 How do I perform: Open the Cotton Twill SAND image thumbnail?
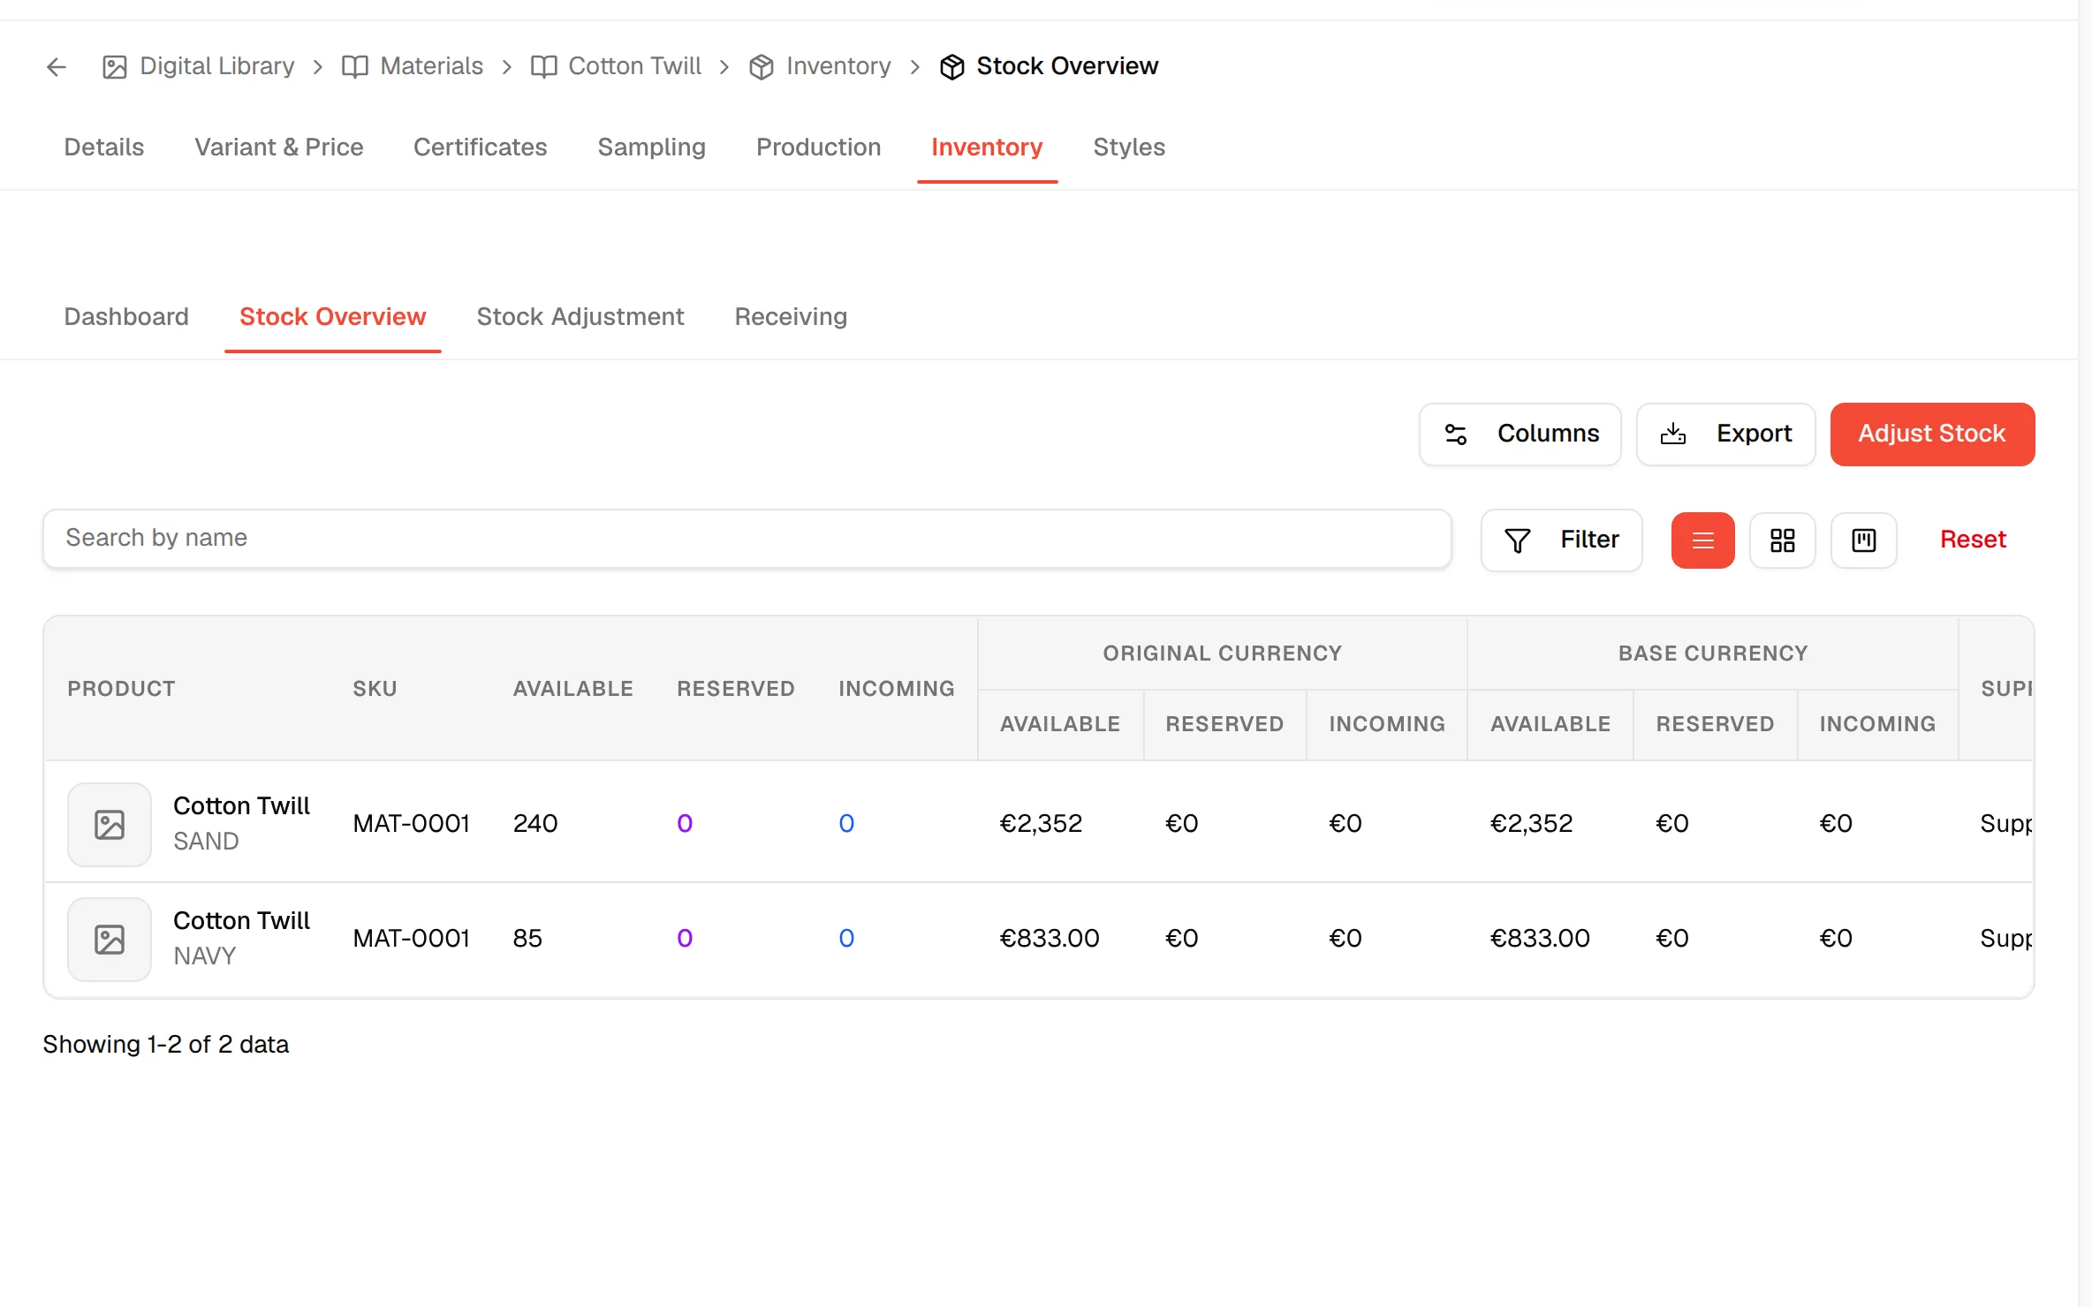point(110,824)
